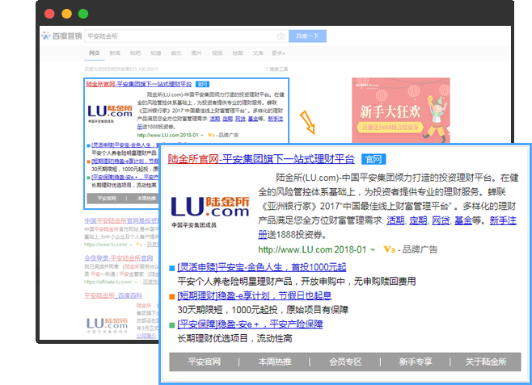
Task: Open the 网贷 link in enlarged panel
Action: tap(441, 220)
